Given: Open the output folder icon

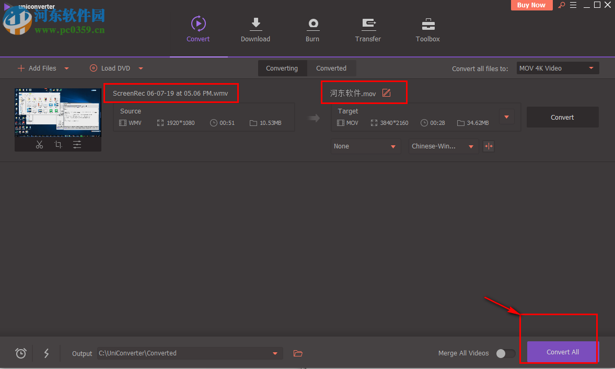Looking at the screenshot, I should click(298, 353).
